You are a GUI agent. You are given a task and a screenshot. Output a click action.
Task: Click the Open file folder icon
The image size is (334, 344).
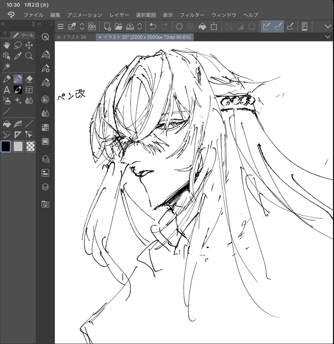click(119, 26)
